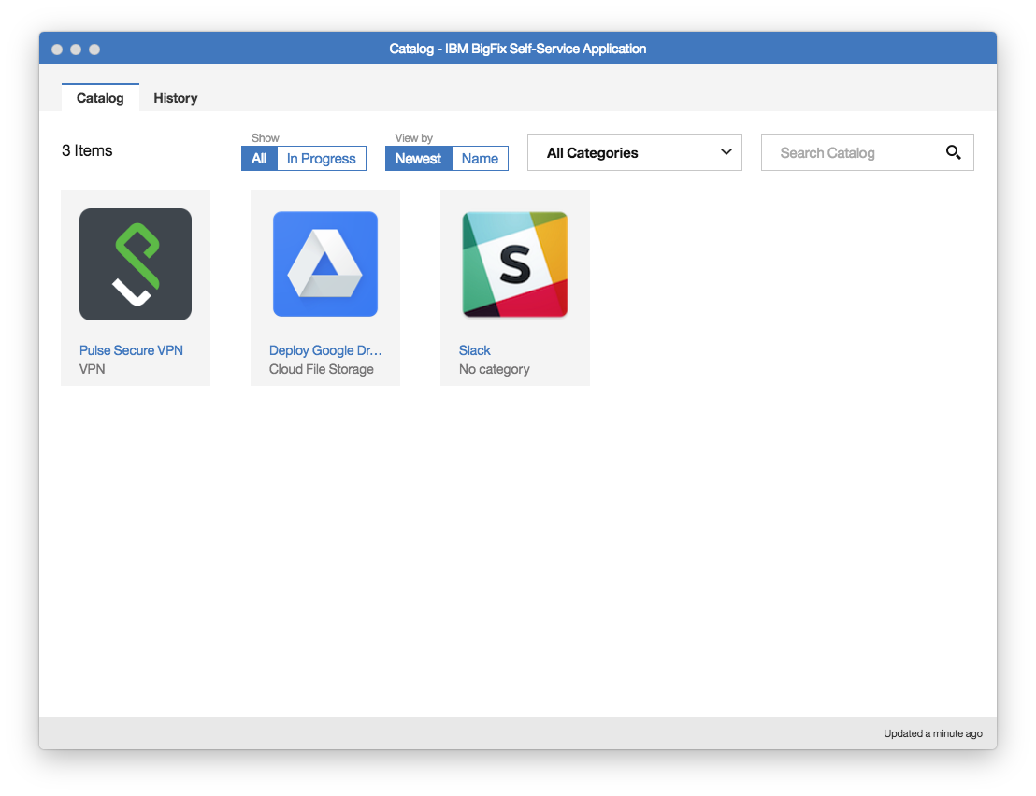Click the magnifying glass search icon

pos(953,152)
